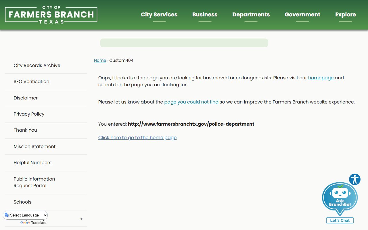Viewport: 368px width, 230px height.
Task: Open the 'page you could not find' link
Action: 191,102
